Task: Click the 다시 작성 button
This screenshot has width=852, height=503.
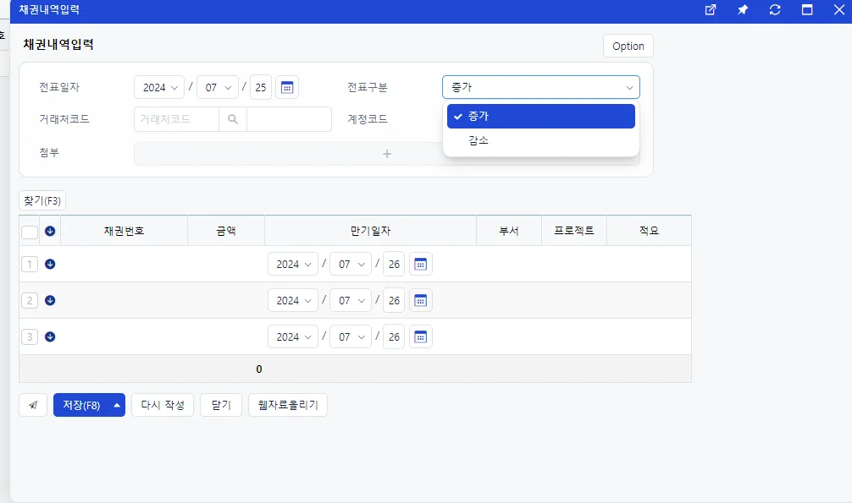Action: tap(163, 405)
